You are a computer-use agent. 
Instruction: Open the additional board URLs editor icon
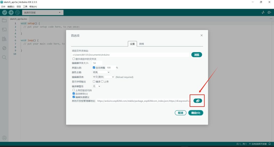198,101
